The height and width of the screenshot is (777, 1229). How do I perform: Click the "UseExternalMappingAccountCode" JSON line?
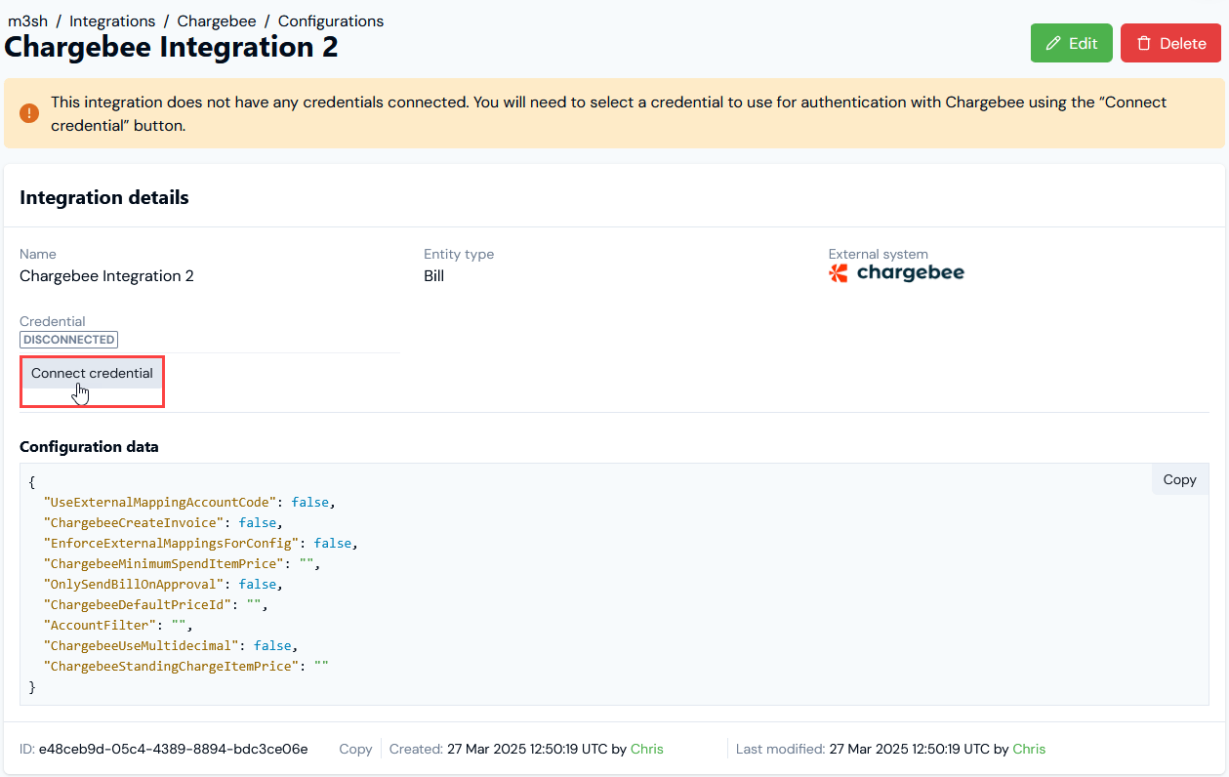[189, 502]
